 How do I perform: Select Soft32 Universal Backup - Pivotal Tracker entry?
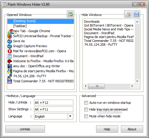pos(41,36)
